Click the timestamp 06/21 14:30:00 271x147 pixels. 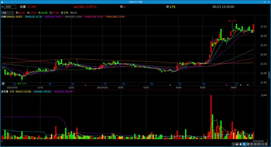click(223, 7)
